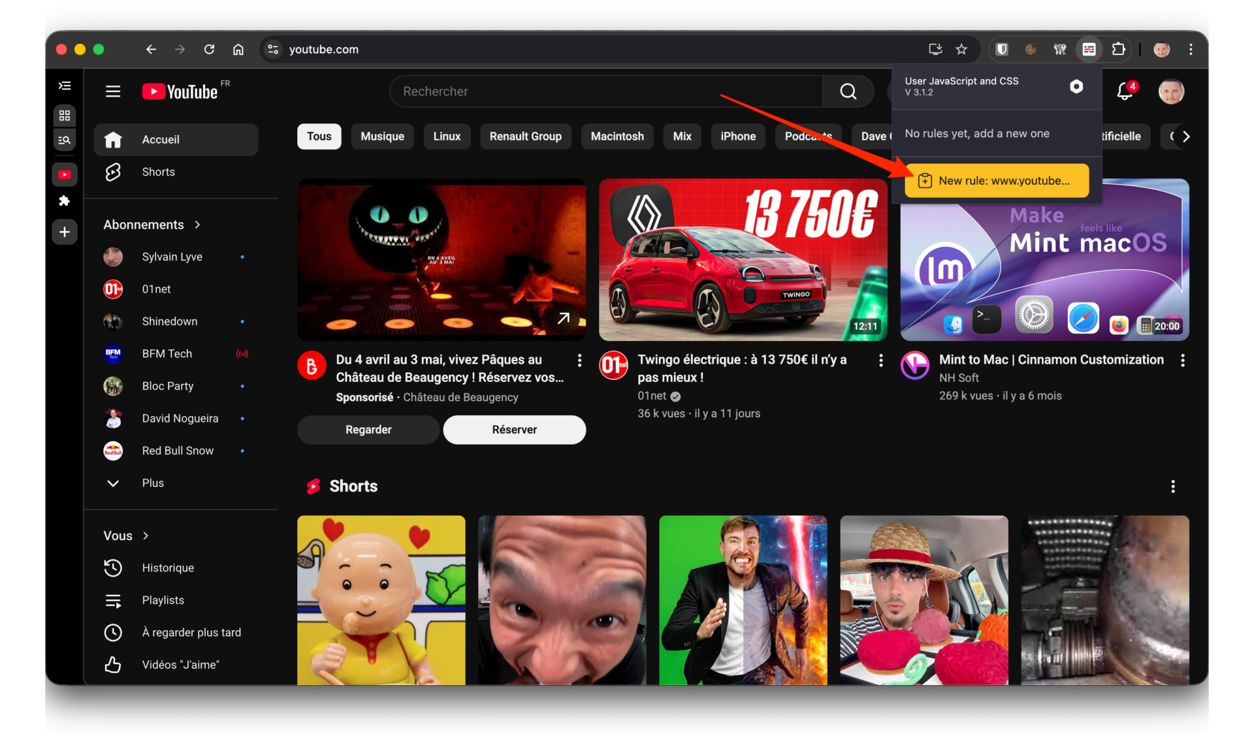Screen dimensions: 1254x745
Task: Open the Sylvain Lyve subscription
Action: point(176,257)
